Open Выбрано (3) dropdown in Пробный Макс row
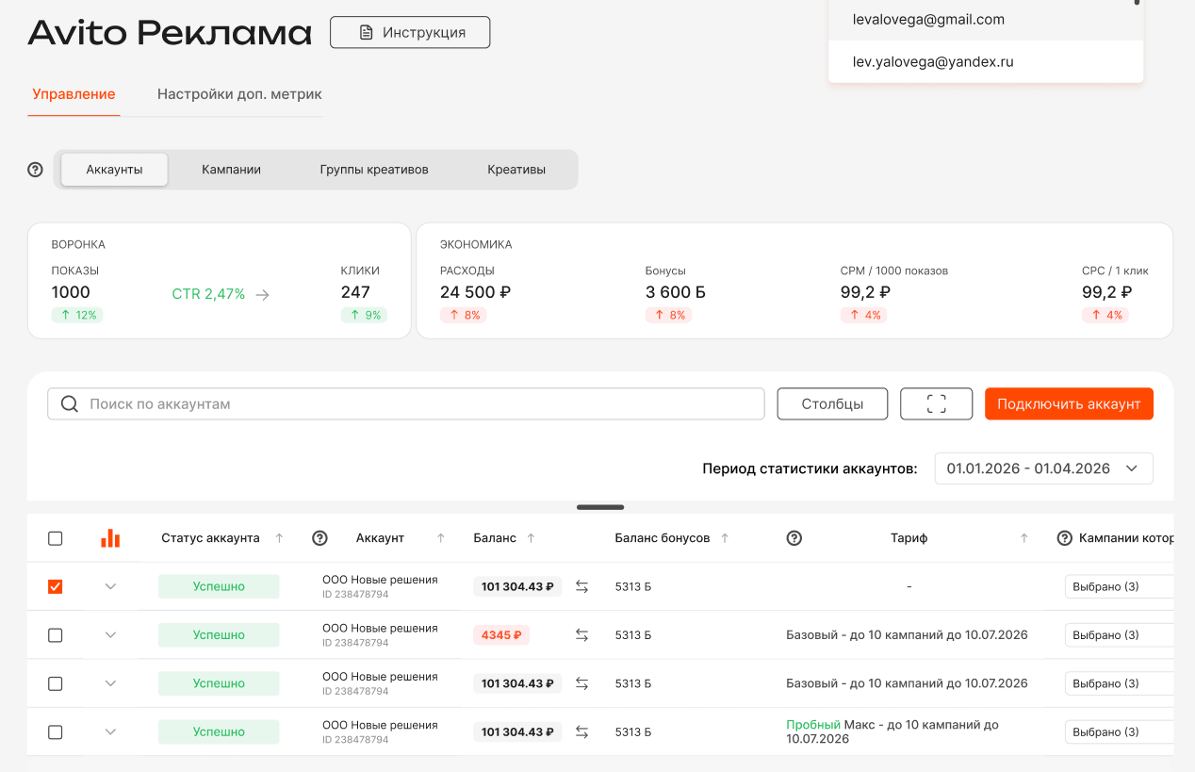Screen dimensions: 1195x772 (1120, 732)
